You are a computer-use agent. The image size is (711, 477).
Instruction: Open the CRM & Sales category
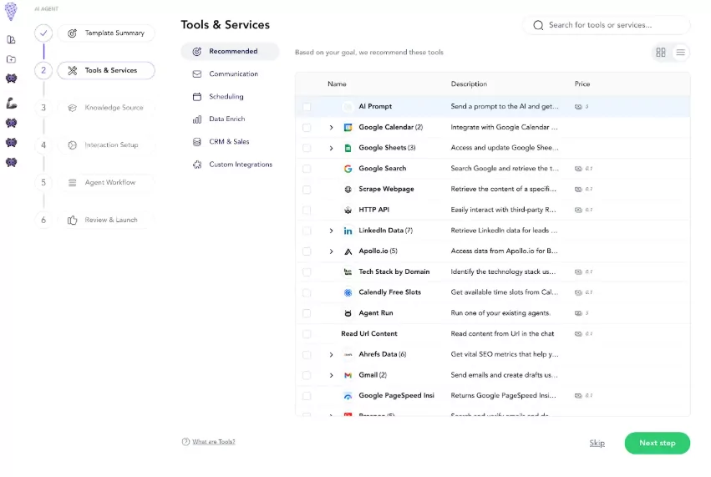[229, 142]
